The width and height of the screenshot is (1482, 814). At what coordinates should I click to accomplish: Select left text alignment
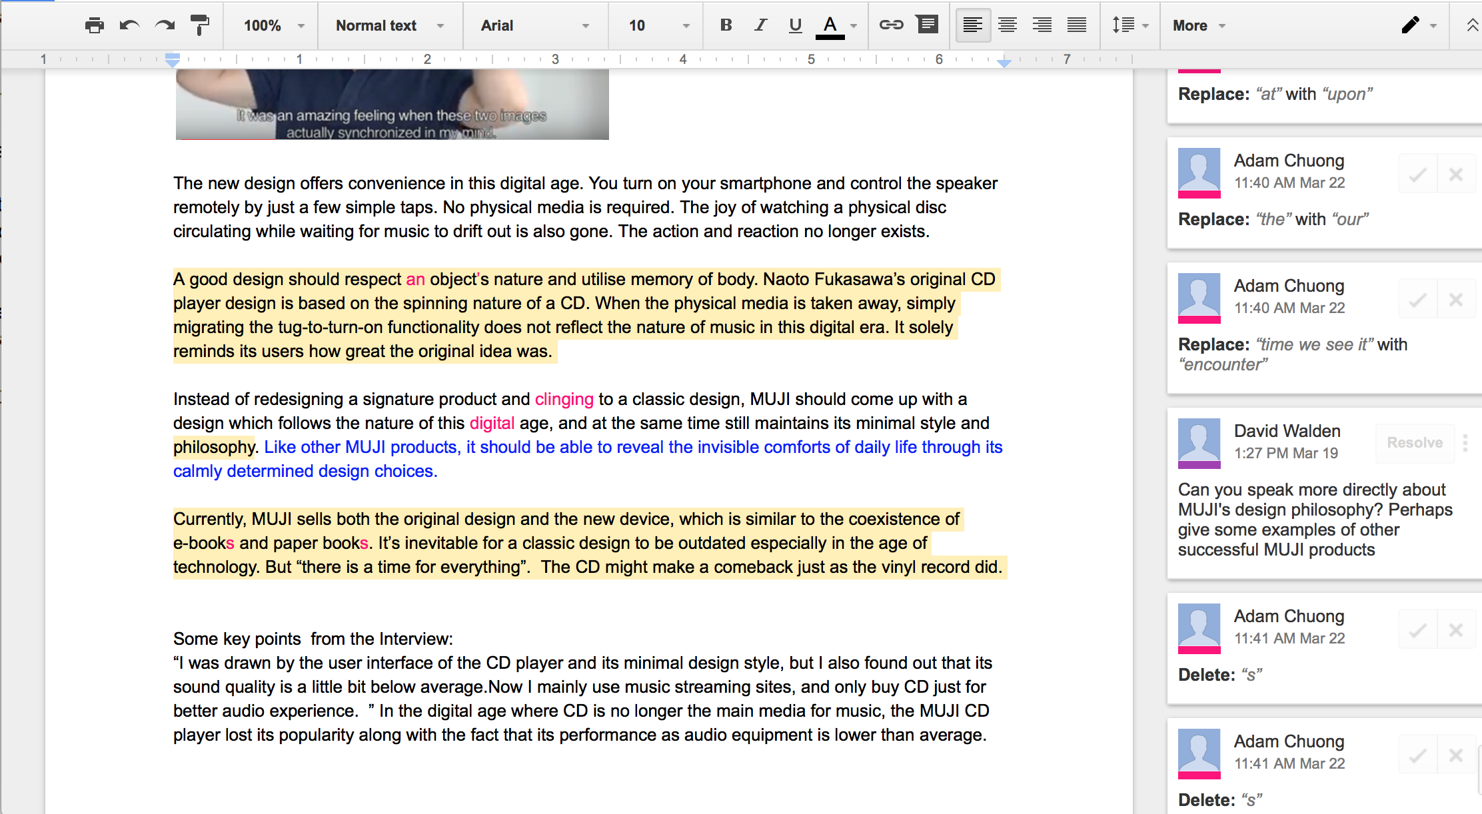(973, 25)
